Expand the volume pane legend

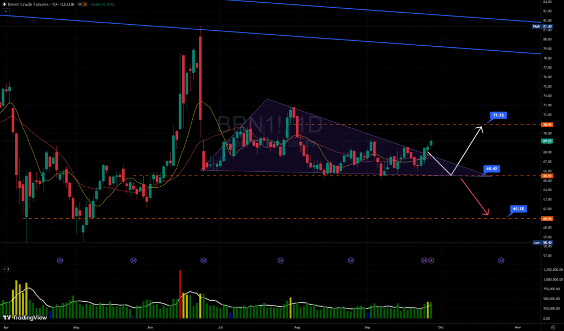coord(7,269)
